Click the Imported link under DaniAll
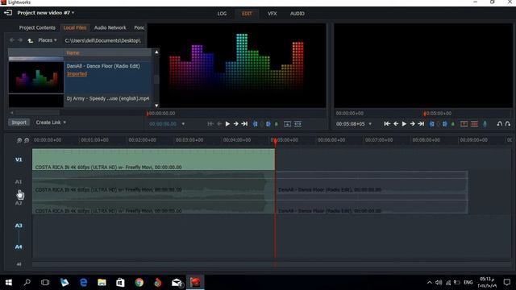The width and height of the screenshot is (516, 290). (77, 74)
